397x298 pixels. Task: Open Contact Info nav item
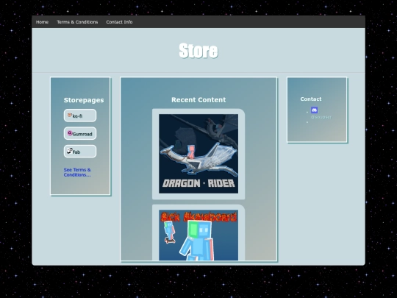[119, 22]
